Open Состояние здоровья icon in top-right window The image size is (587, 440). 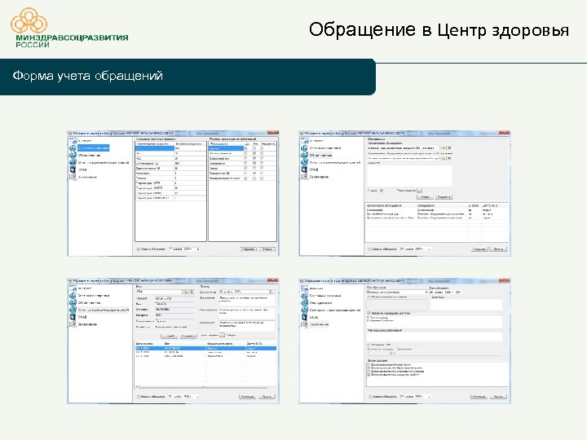tap(304, 148)
